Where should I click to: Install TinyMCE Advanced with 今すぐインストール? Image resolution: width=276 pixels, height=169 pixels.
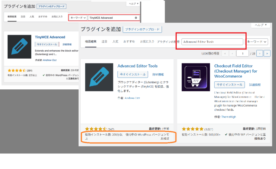click(x=47, y=44)
